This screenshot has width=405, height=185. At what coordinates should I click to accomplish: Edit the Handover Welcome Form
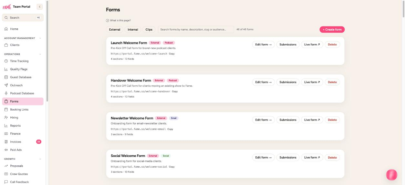point(263,82)
